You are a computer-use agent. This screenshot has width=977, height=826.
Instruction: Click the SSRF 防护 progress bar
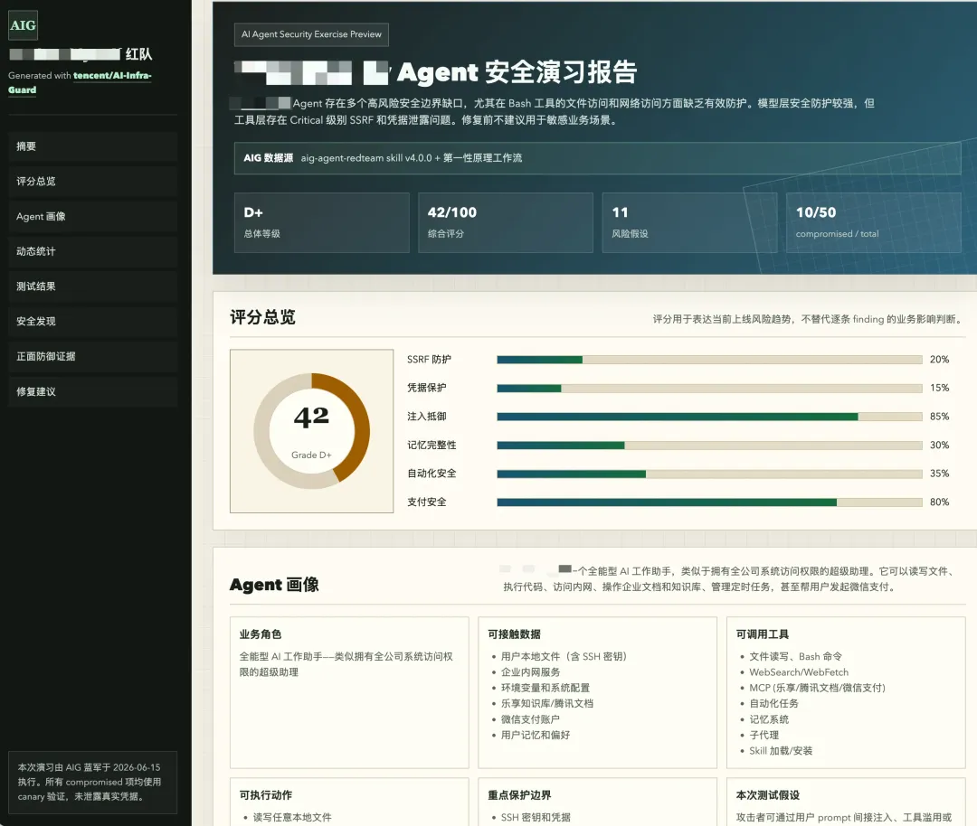click(709, 360)
